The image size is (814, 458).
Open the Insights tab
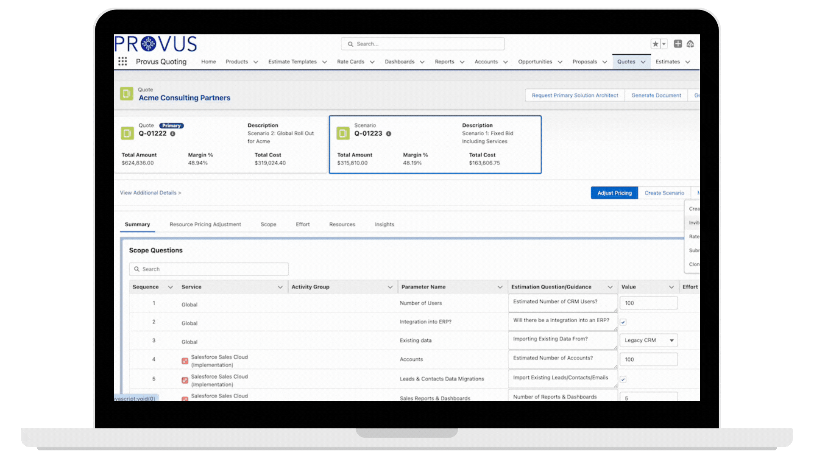pos(384,224)
